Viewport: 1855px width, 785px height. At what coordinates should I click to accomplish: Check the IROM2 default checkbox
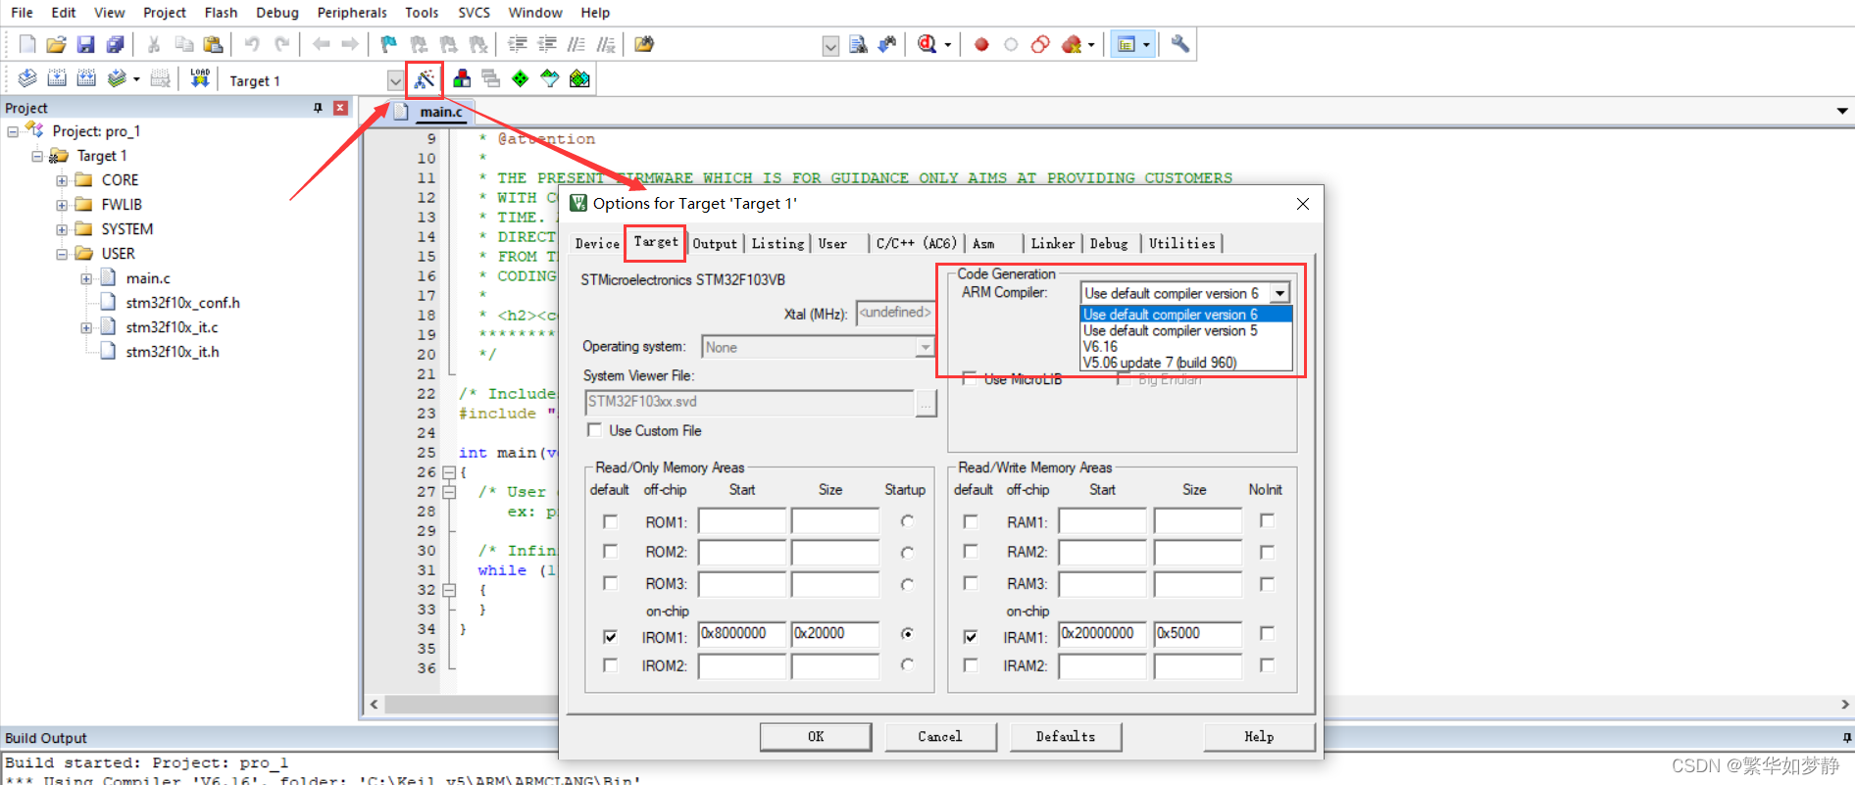click(x=610, y=665)
